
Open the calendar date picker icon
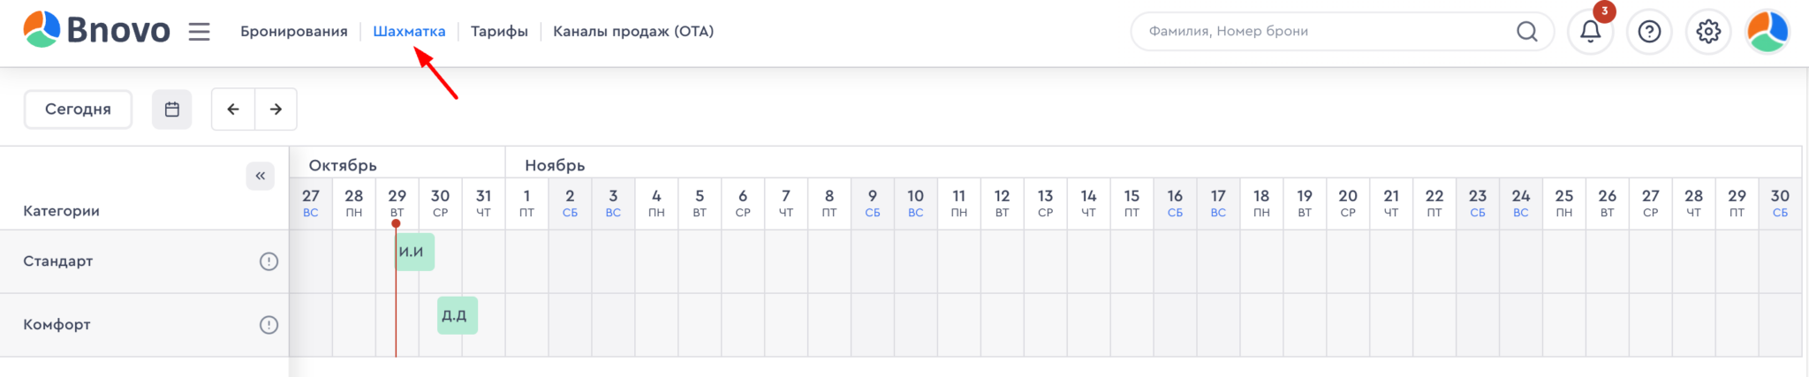pos(172,109)
